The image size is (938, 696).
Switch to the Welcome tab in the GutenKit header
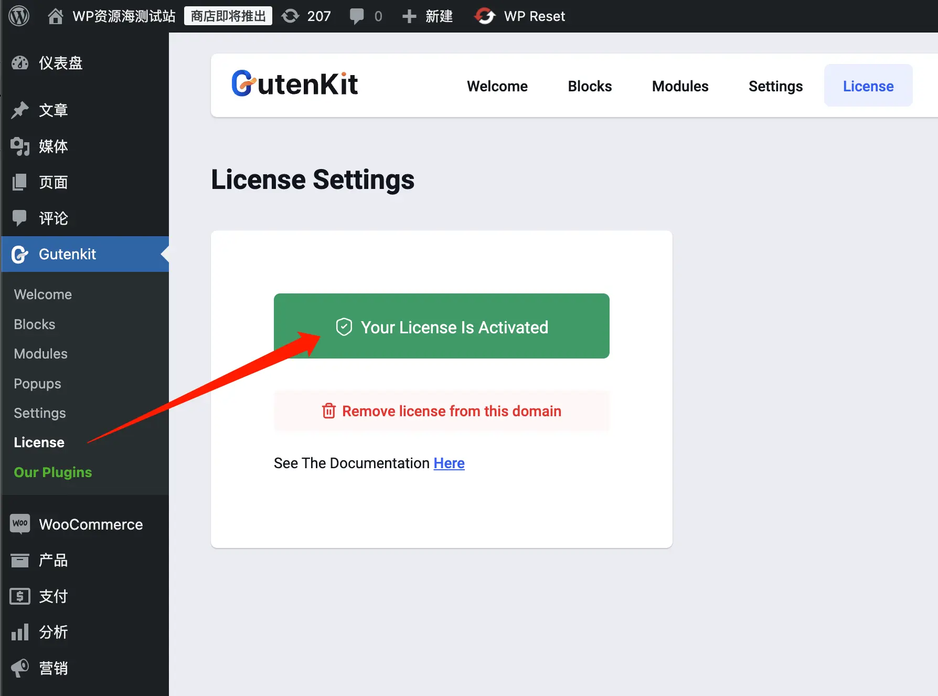coord(497,86)
